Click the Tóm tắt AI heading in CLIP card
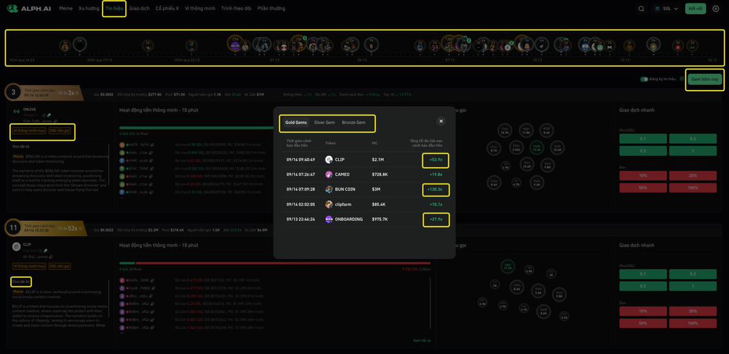729x354 pixels. [x=21, y=282]
